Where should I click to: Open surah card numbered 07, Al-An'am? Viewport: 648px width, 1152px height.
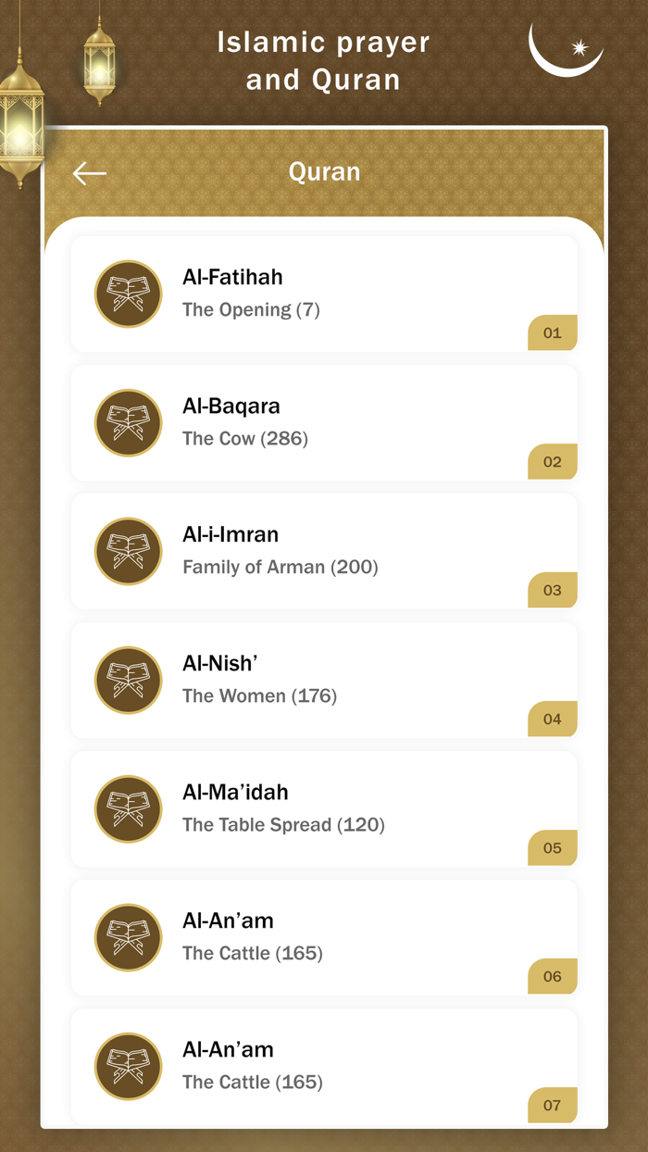[324, 1065]
